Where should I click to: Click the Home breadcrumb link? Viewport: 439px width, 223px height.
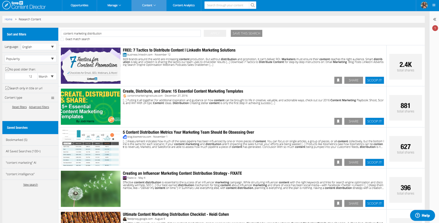point(9,19)
